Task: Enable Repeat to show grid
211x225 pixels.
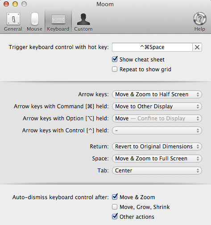Action: [x=115, y=69]
